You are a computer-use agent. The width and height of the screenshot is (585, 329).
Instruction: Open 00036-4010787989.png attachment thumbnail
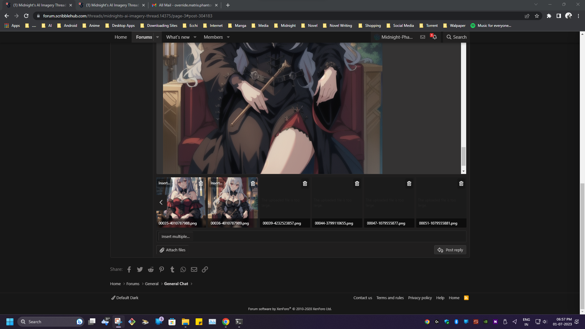point(233,201)
